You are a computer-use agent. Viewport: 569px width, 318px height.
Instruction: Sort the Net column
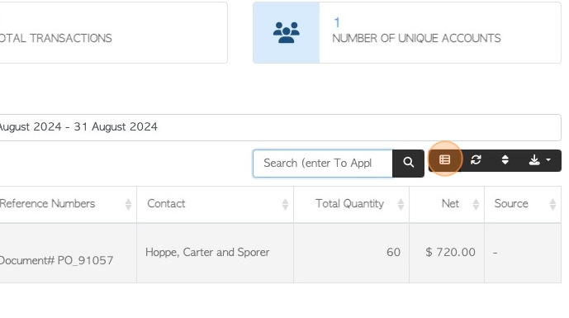476,204
